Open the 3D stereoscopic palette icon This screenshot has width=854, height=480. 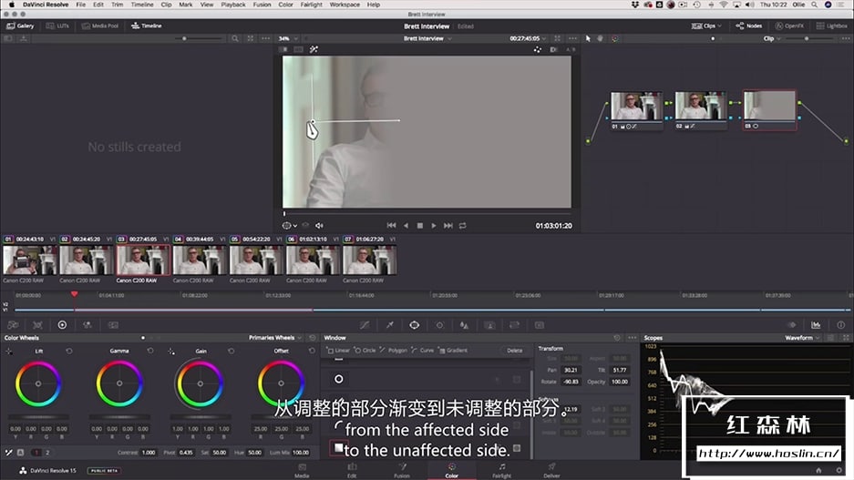[x=540, y=325]
